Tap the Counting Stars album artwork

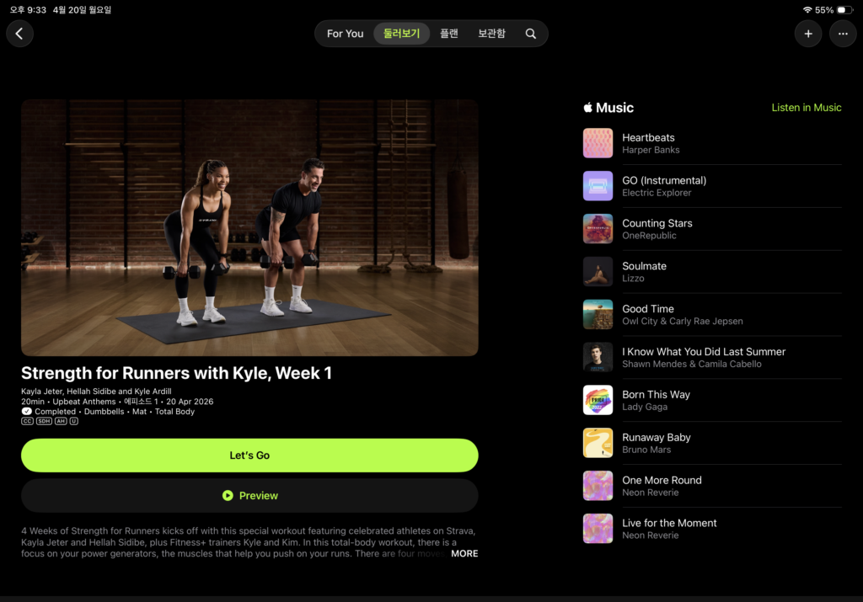click(x=598, y=229)
